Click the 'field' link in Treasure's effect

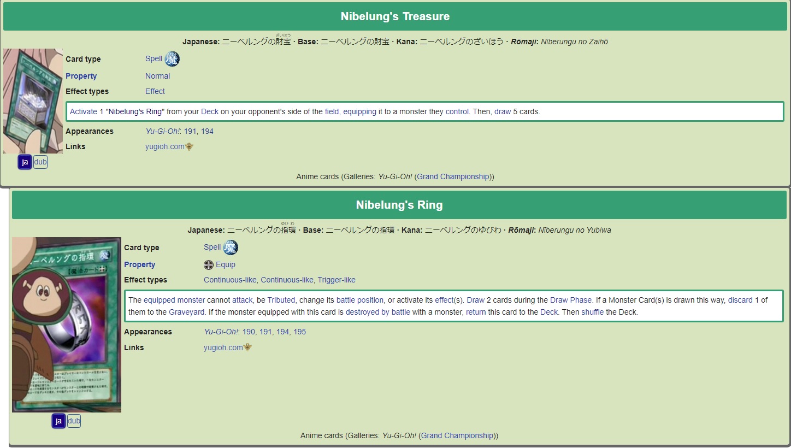click(x=332, y=111)
